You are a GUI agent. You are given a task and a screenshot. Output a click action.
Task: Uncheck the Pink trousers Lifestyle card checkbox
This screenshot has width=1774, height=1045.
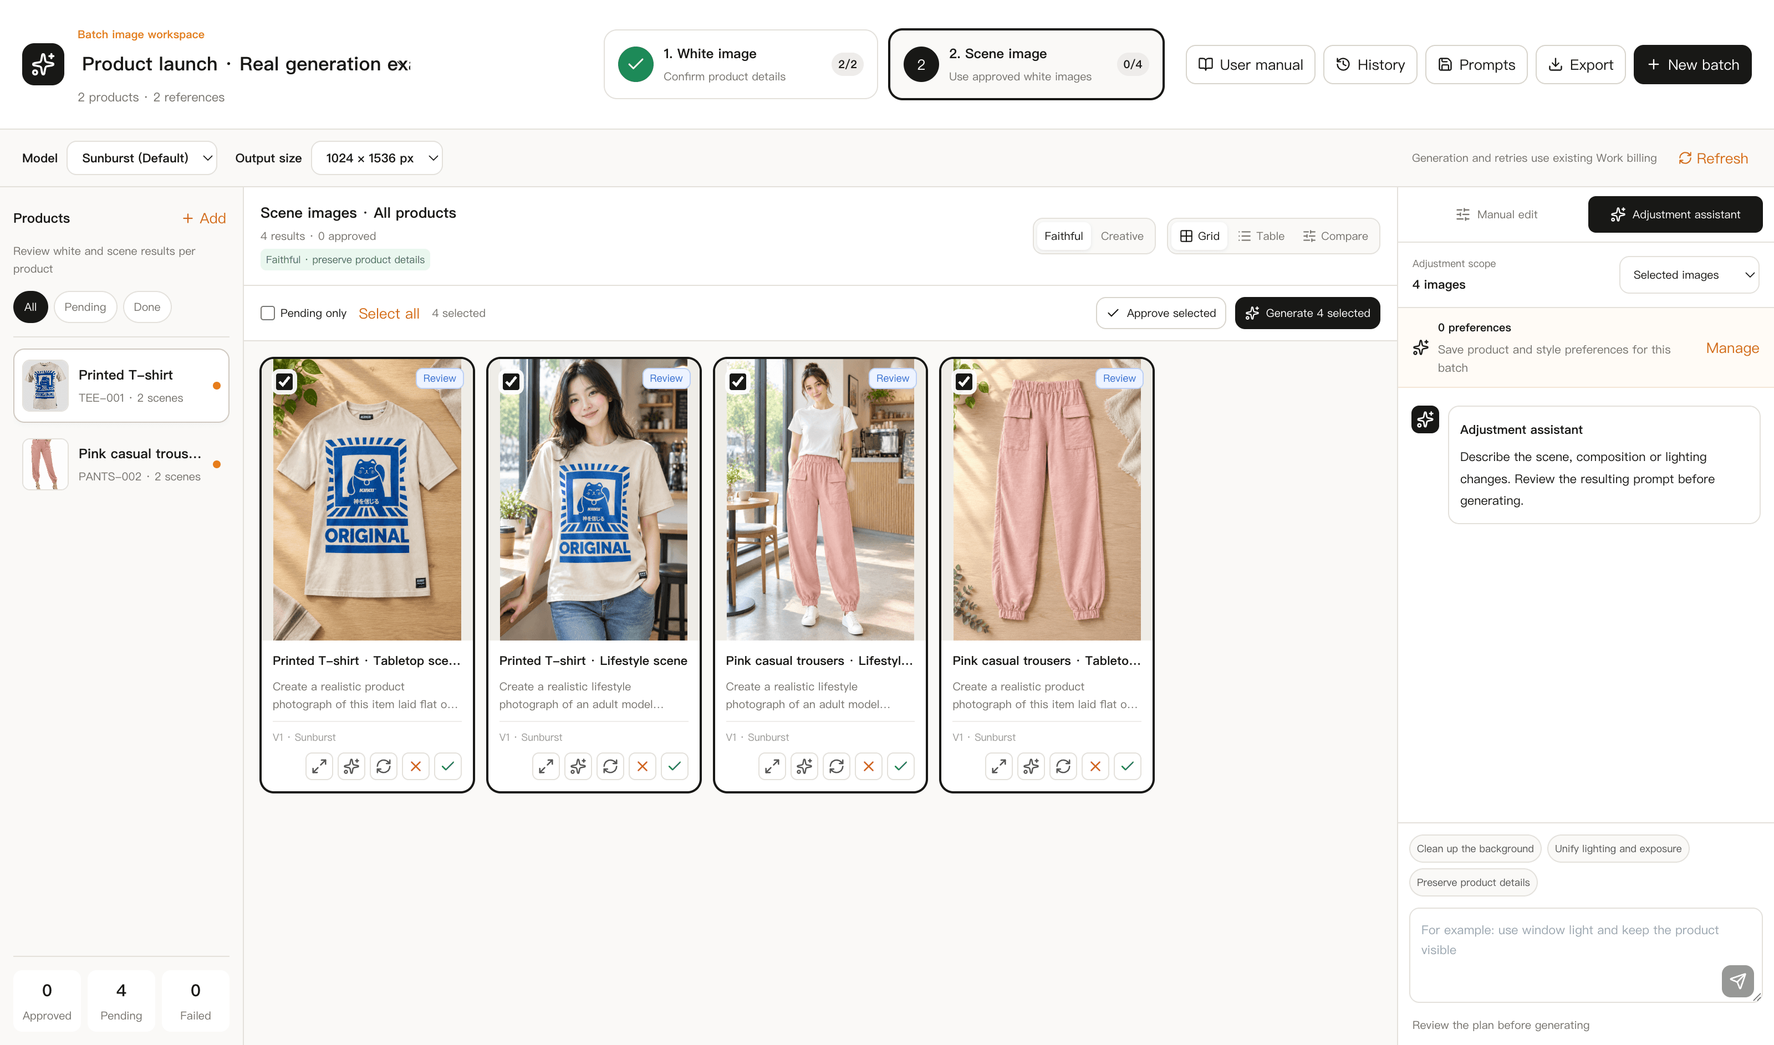[738, 382]
